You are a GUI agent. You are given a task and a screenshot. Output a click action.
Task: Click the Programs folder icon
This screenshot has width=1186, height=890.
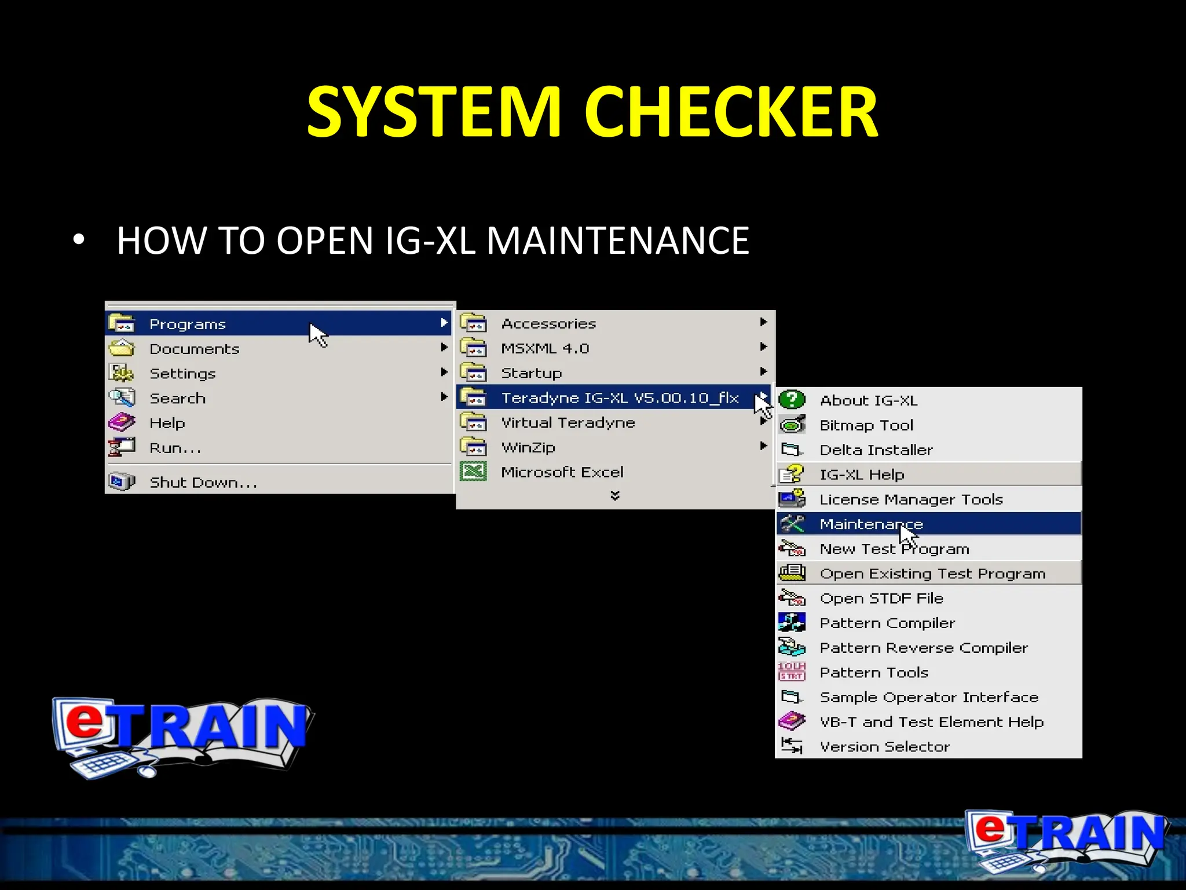(x=122, y=323)
